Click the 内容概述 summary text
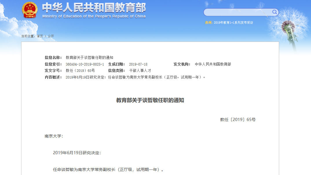Screen dimensions: 311x175 click(135, 77)
